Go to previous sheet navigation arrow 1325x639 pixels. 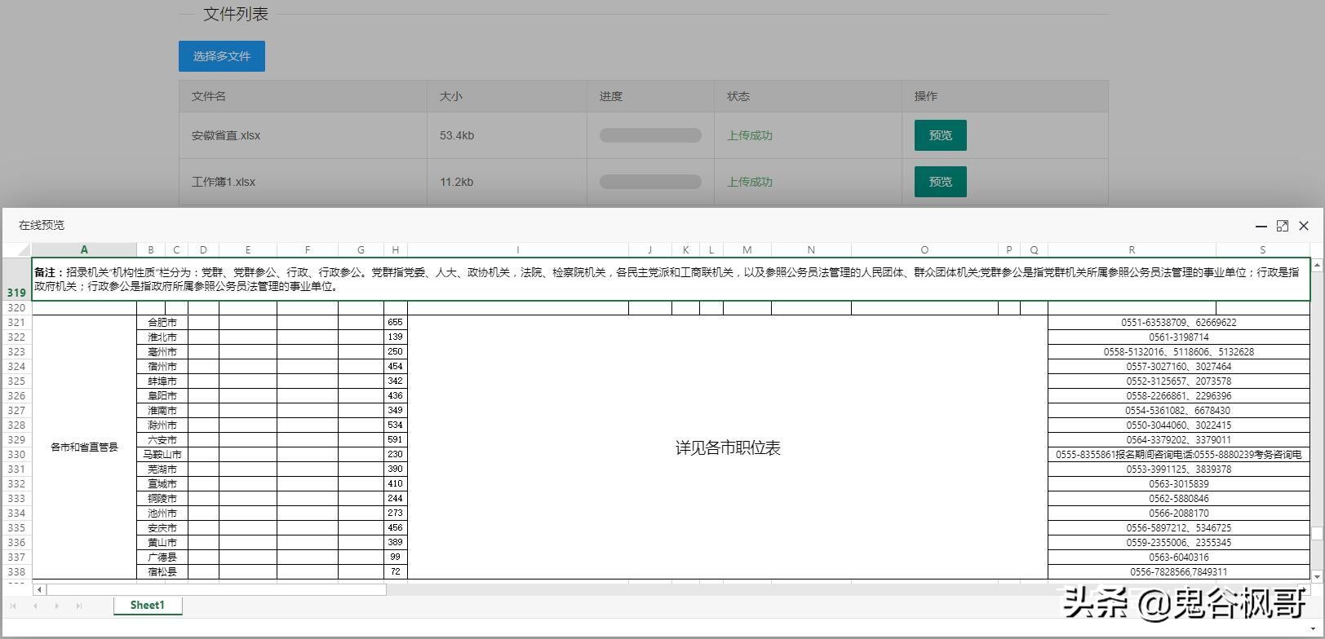coord(35,606)
